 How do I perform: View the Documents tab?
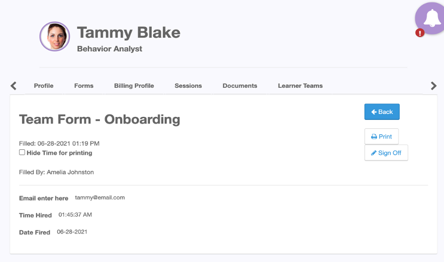(240, 86)
